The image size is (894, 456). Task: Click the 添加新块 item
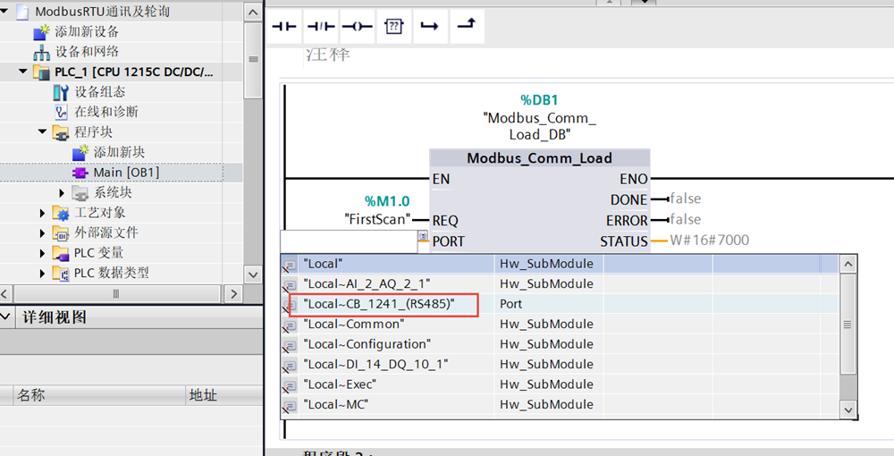(x=119, y=152)
